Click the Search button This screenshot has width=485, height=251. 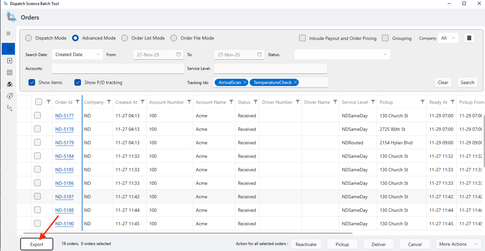(468, 82)
